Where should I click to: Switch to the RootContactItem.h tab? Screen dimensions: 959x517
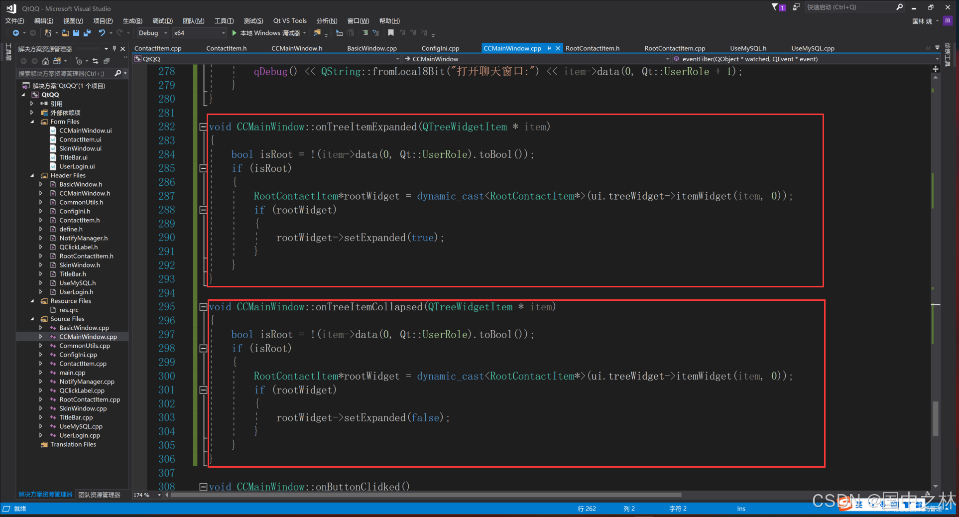[x=593, y=48]
